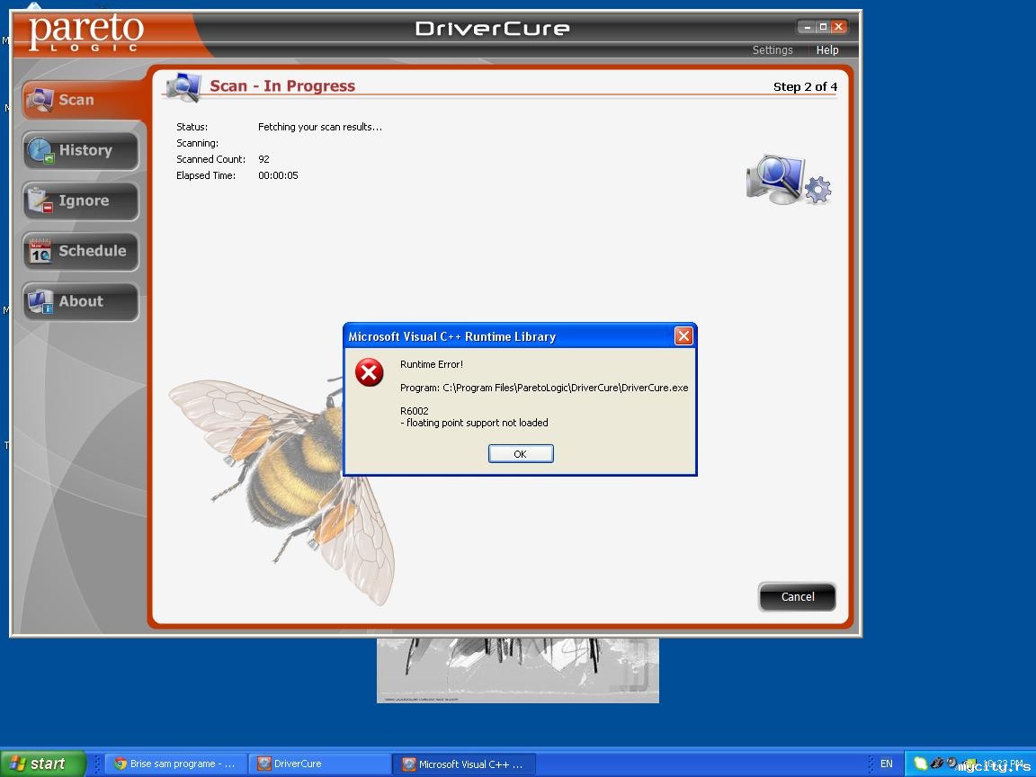
Task: Click elapsed time value 00:00:05
Action: coord(278,175)
